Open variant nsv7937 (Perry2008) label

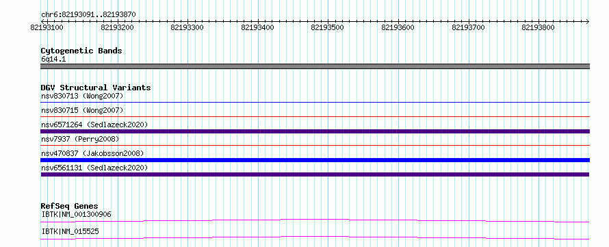(x=80, y=139)
